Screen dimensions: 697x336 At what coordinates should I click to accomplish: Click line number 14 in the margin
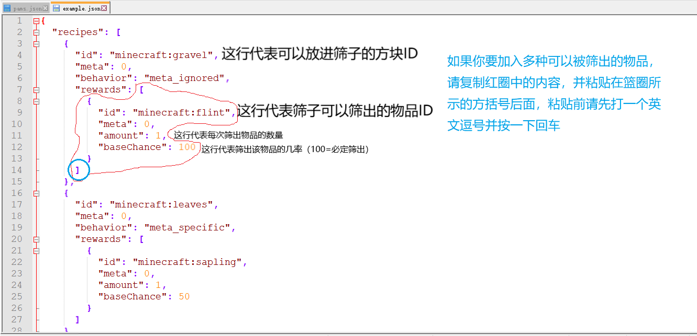[17, 170]
